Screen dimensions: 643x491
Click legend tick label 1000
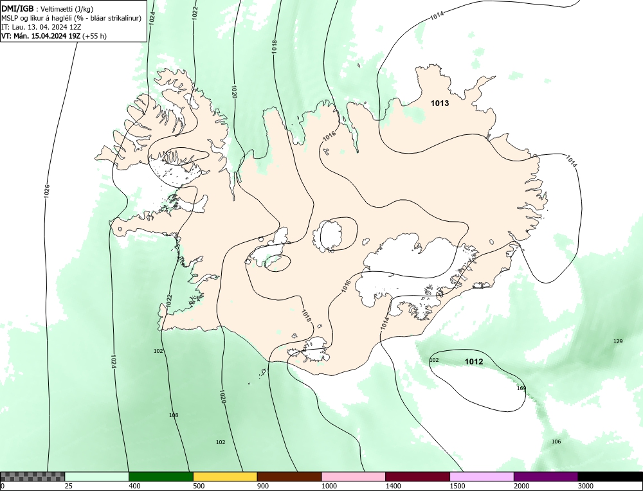coord(329,486)
